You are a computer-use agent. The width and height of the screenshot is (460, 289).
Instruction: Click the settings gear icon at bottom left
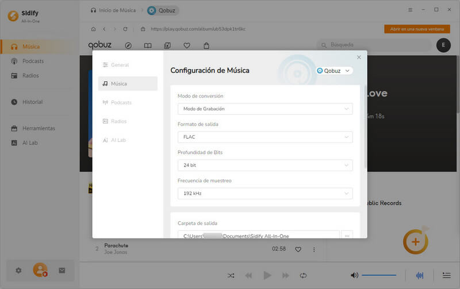[x=18, y=270]
